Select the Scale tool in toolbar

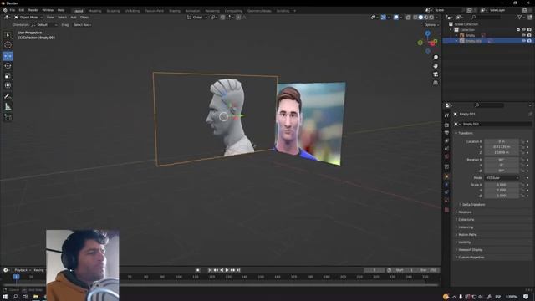(8, 76)
